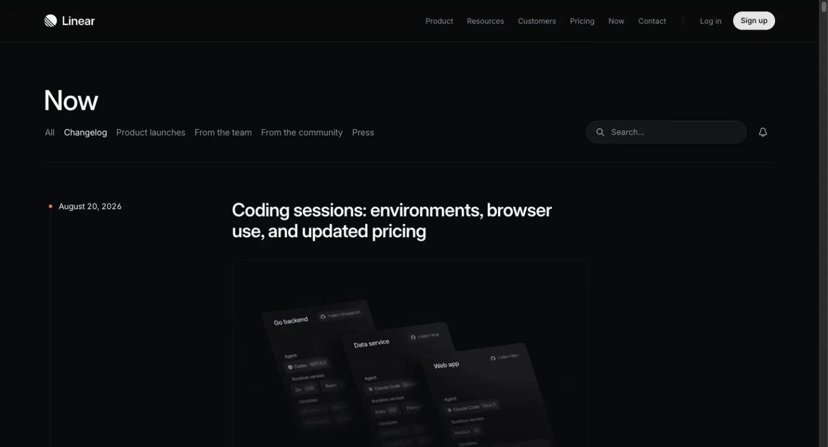Click the Now page heading

[x=71, y=101]
